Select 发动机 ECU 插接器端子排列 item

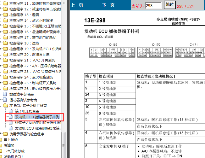click(x=37, y=117)
